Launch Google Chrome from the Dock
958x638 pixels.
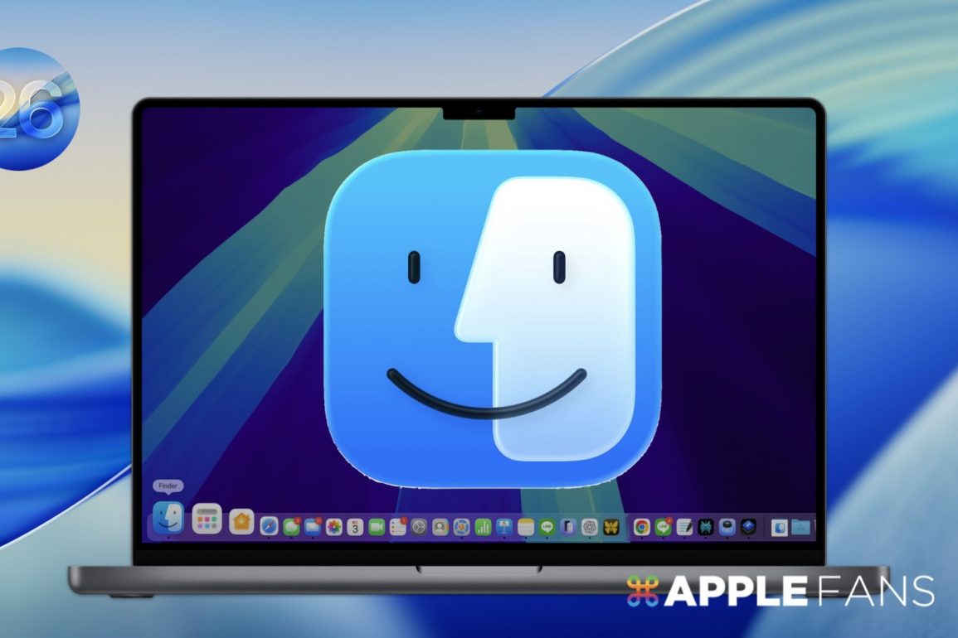pos(641,527)
